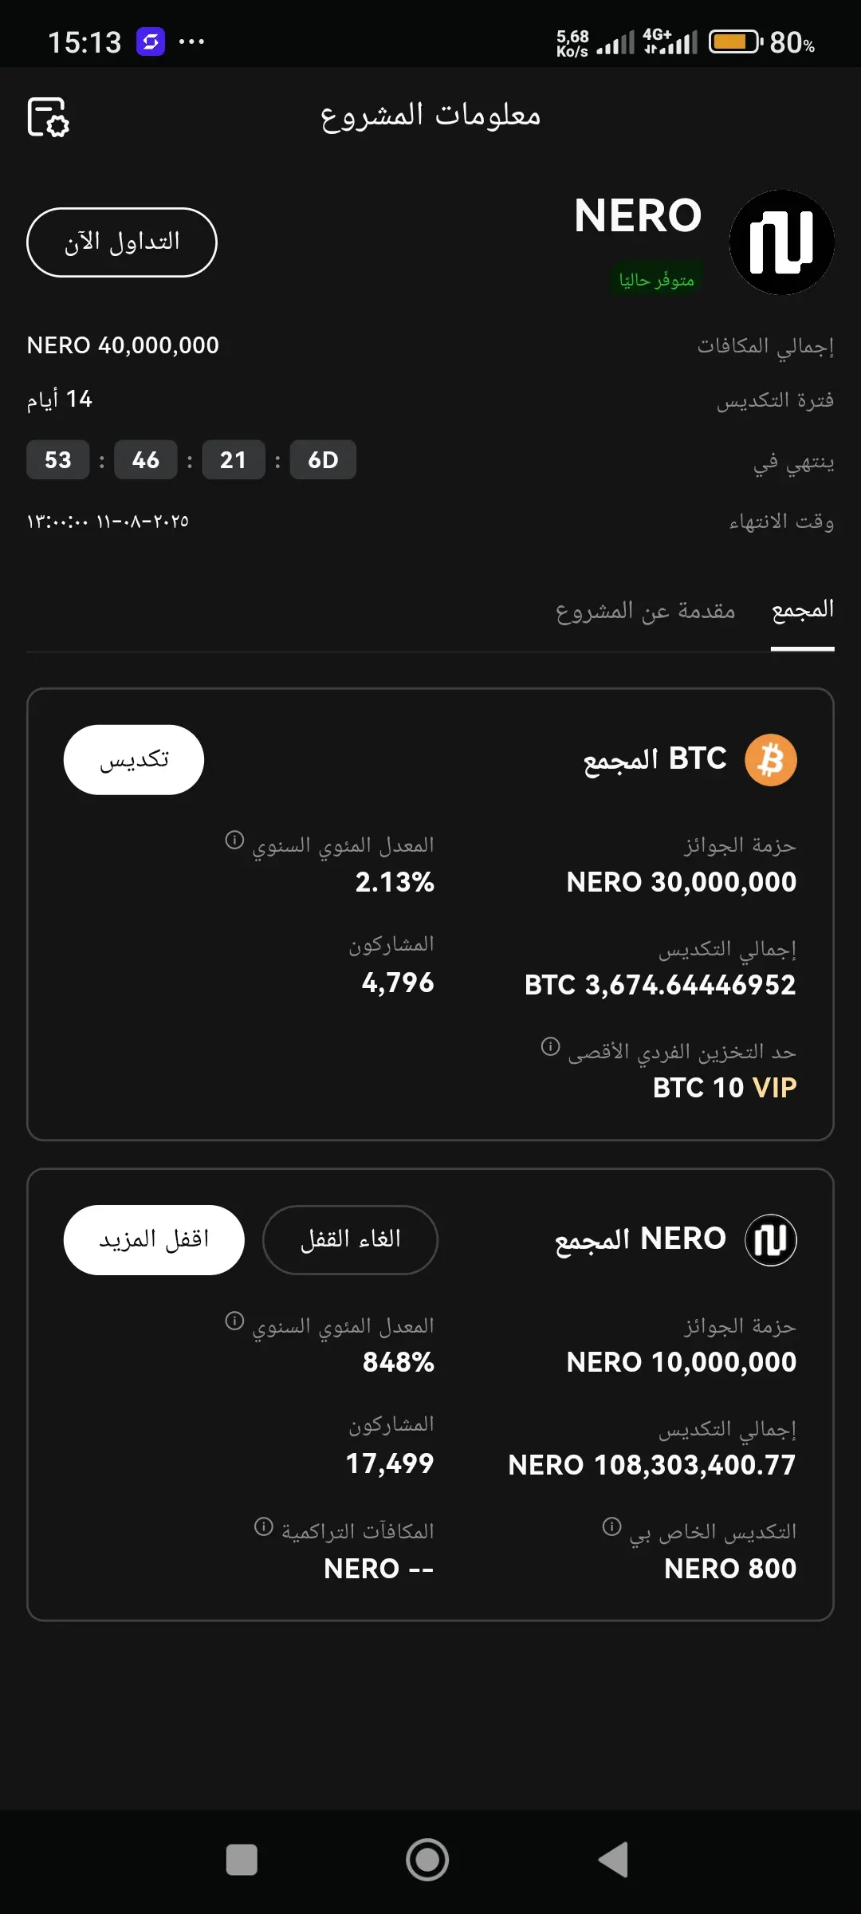Show info for cumulative rewards

click(264, 1526)
